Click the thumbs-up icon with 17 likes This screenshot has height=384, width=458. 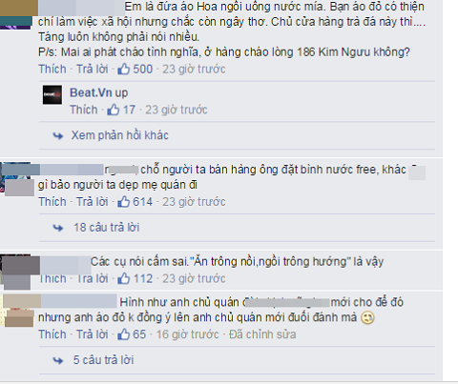coord(114,110)
